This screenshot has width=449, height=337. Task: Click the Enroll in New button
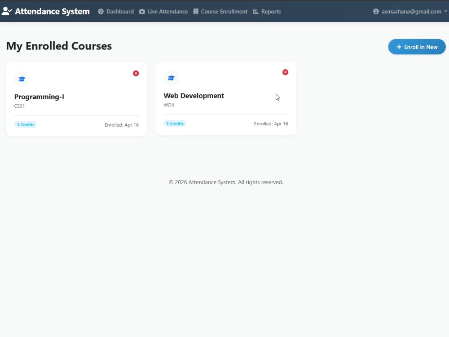(417, 47)
